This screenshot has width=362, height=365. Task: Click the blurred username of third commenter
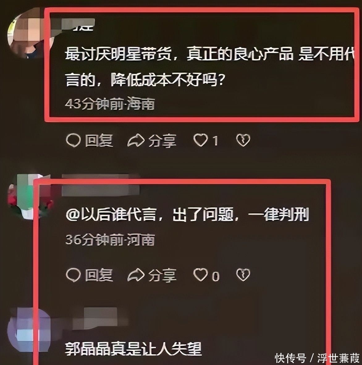100,318
